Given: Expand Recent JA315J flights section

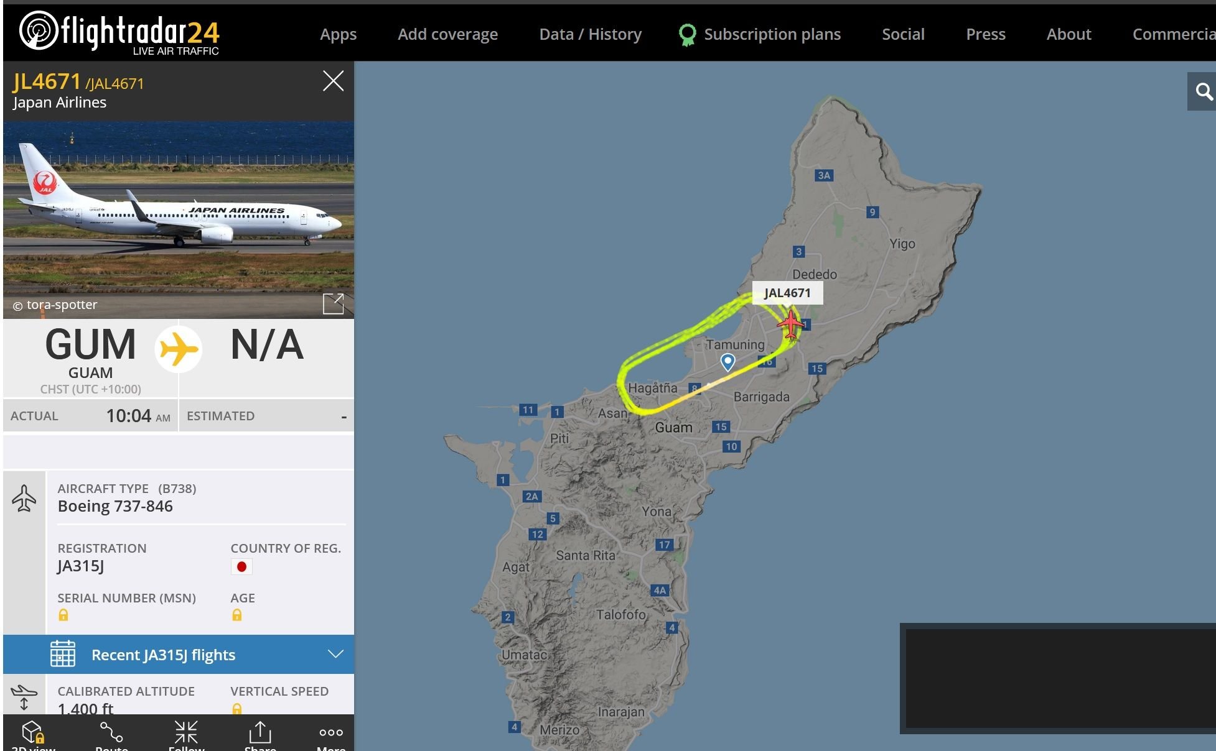Looking at the screenshot, I should tap(179, 654).
